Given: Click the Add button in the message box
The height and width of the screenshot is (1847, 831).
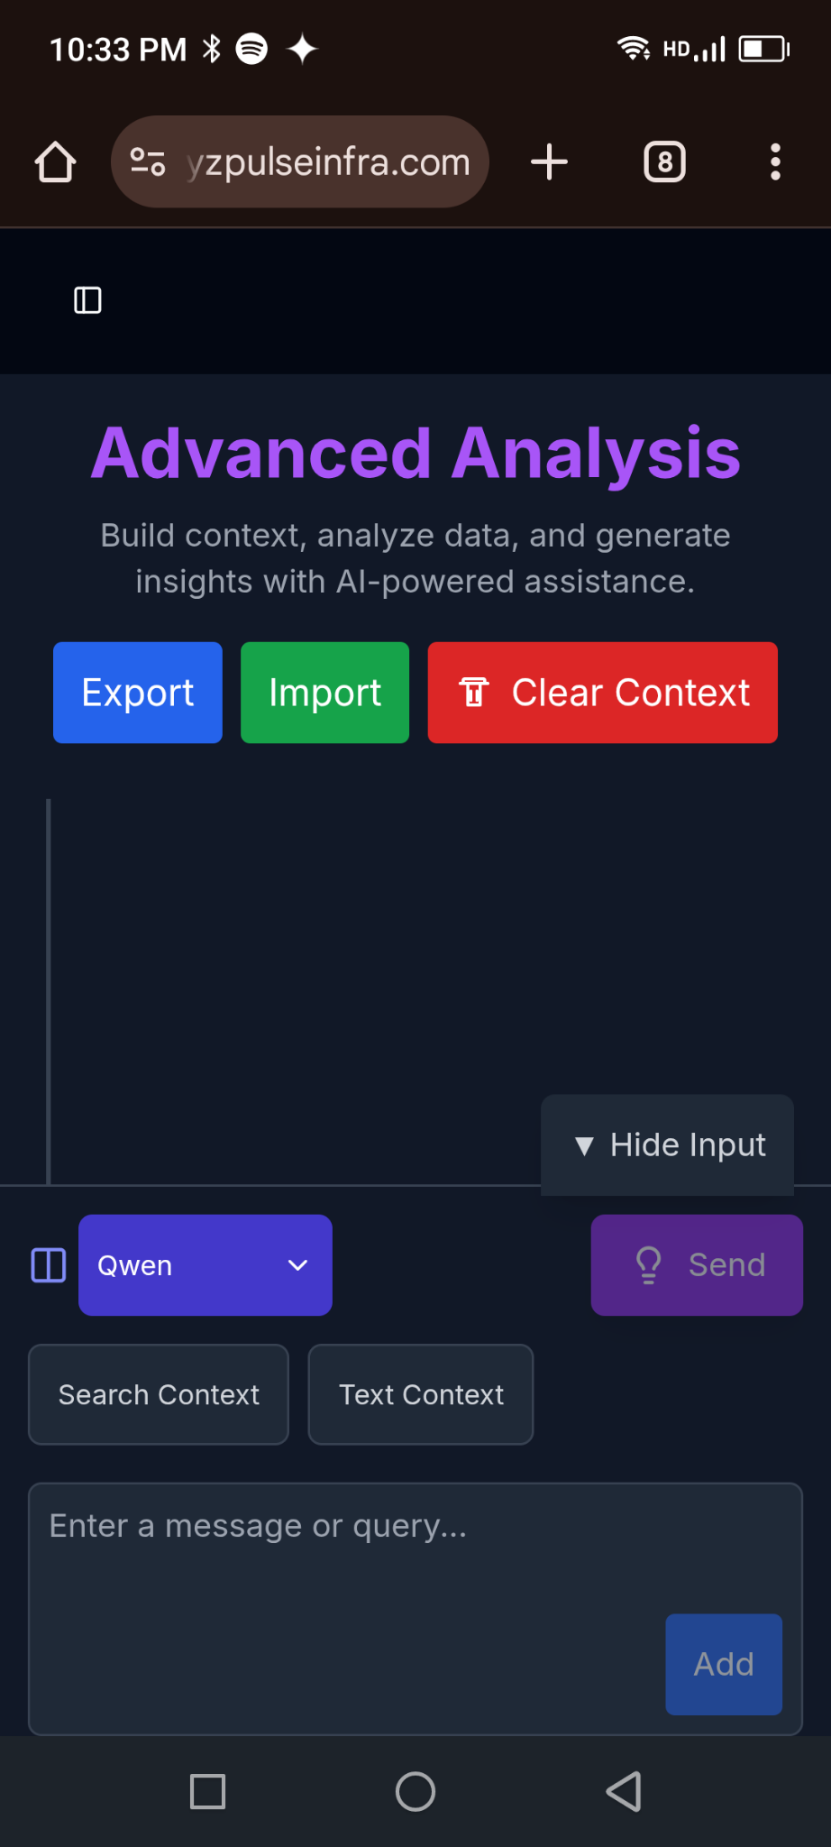Looking at the screenshot, I should coord(724,1665).
